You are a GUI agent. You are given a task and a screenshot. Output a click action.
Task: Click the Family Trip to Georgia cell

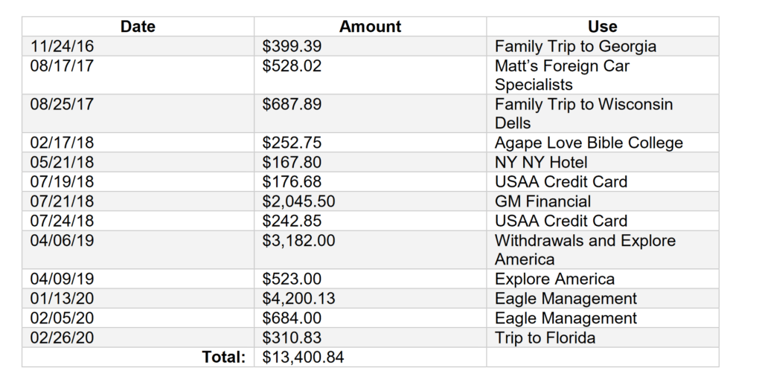tap(603, 46)
